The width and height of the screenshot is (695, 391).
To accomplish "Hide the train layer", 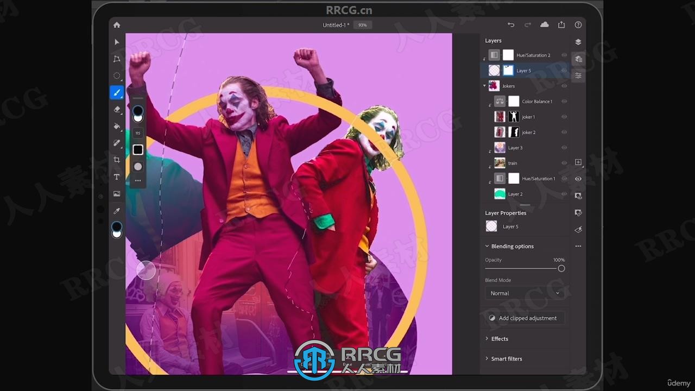I will tap(564, 163).
